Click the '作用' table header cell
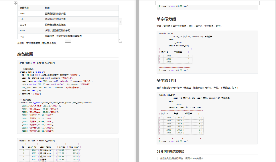The image size is (276, 162). click(x=81, y=8)
